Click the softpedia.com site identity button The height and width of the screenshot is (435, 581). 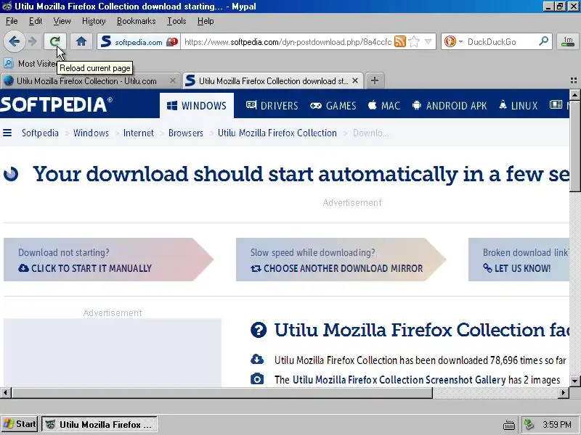pyautogui.click(x=139, y=41)
